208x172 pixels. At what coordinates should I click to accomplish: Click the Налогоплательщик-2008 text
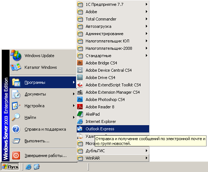109,48
